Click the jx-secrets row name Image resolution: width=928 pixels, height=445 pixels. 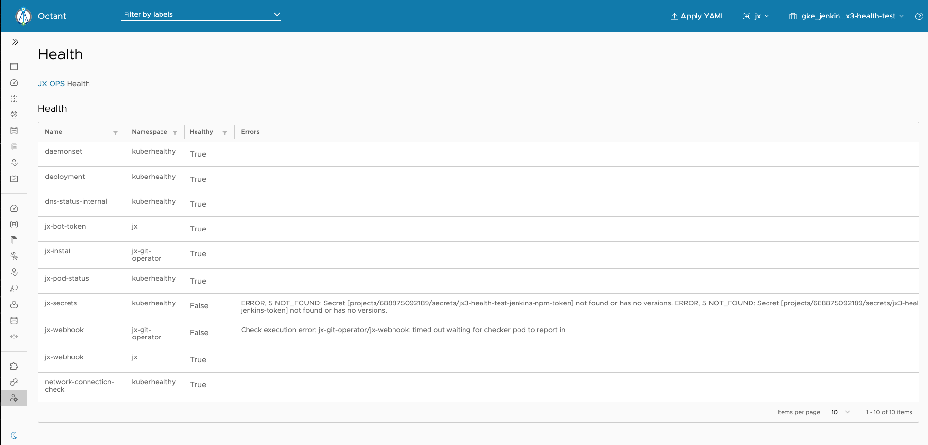coord(61,303)
